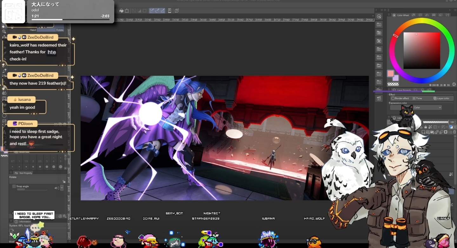Image resolution: width=457 pixels, height=248 pixels.
Task: Open the dock icon with the play triangle
Action: coord(379,99)
